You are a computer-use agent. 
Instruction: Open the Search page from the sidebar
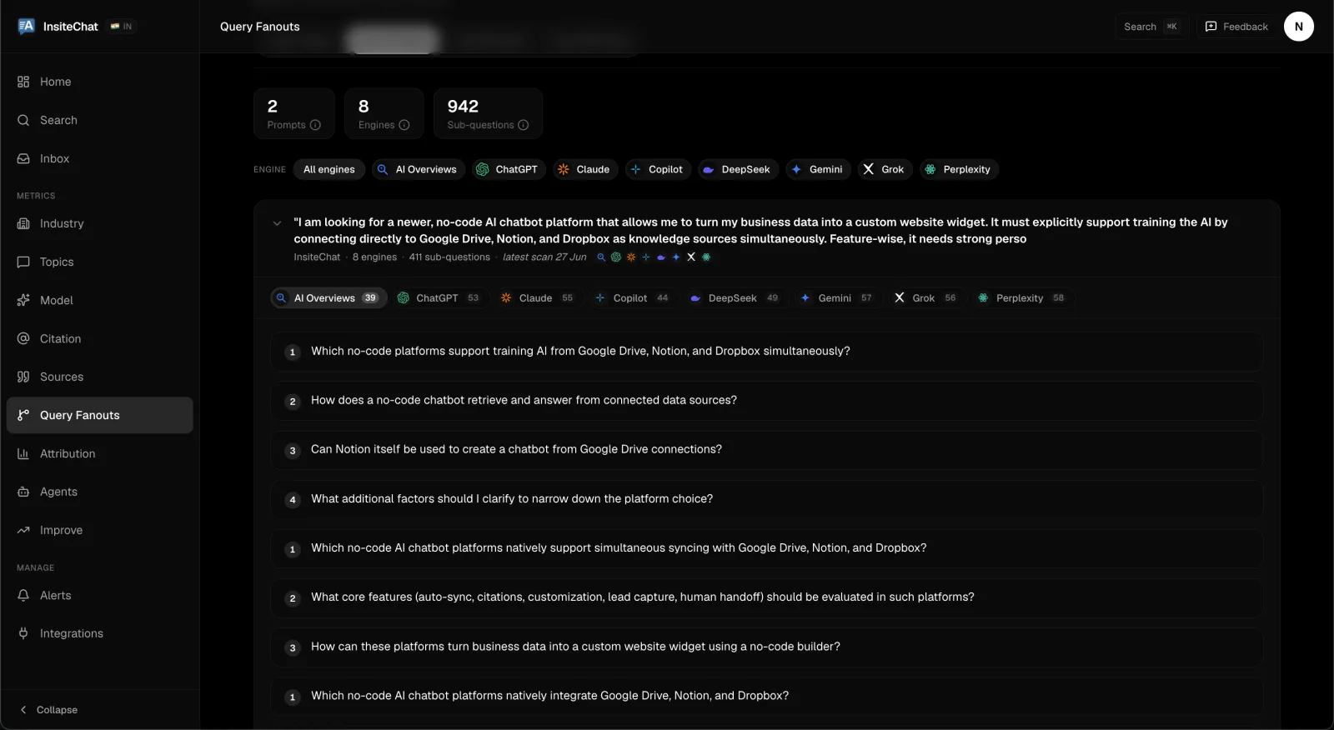(99, 120)
